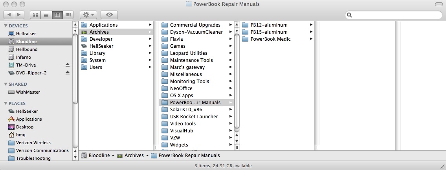Collapse the SHARED section
Screen dimensions: 446x170
(x=6, y=84)
